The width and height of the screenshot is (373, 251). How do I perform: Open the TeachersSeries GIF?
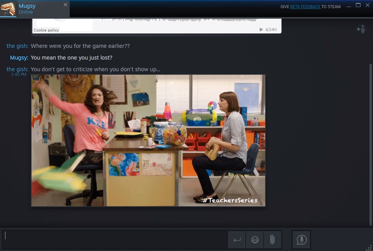tap(148, 140)
